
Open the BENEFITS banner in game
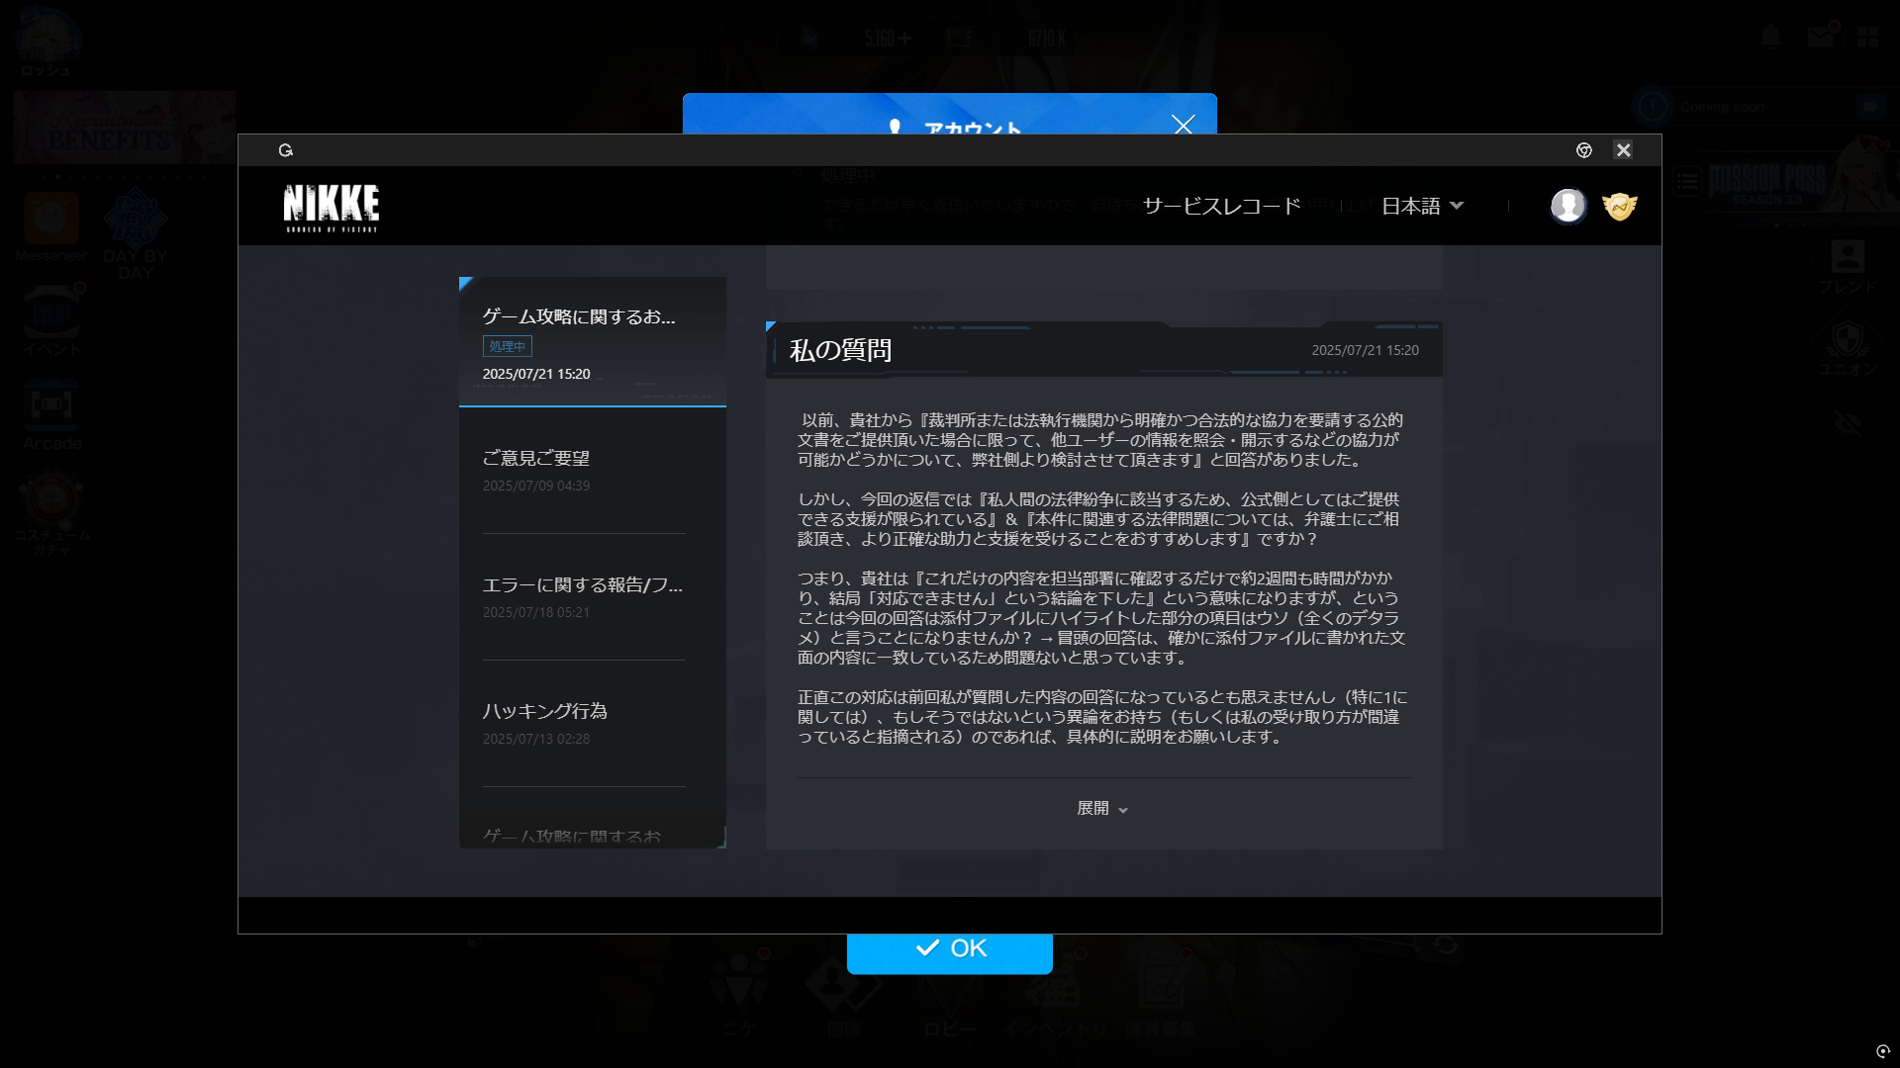125,129
